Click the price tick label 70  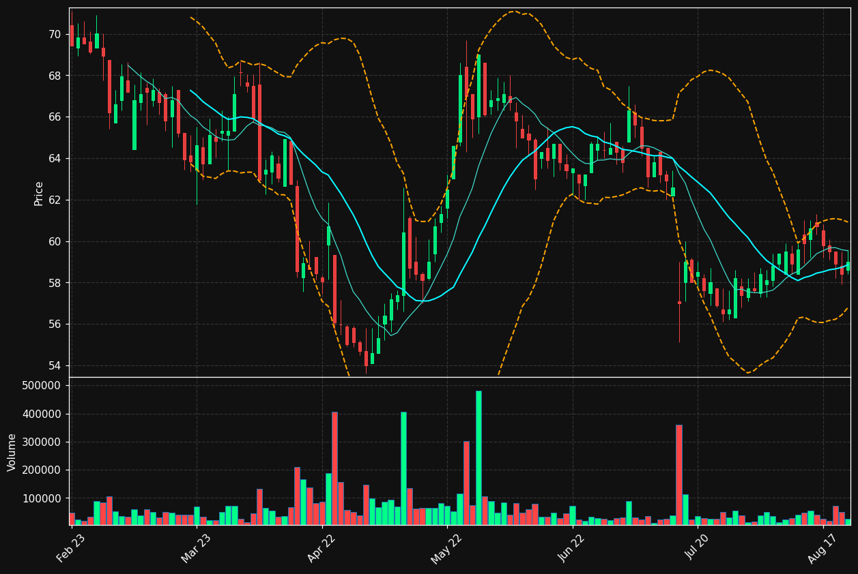click(55, 34)
